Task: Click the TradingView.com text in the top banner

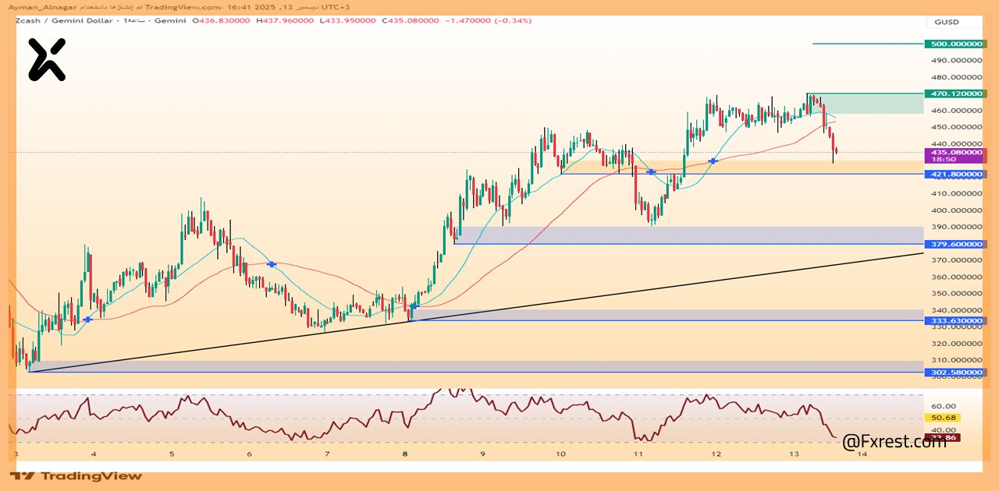Action: (177, 5)
